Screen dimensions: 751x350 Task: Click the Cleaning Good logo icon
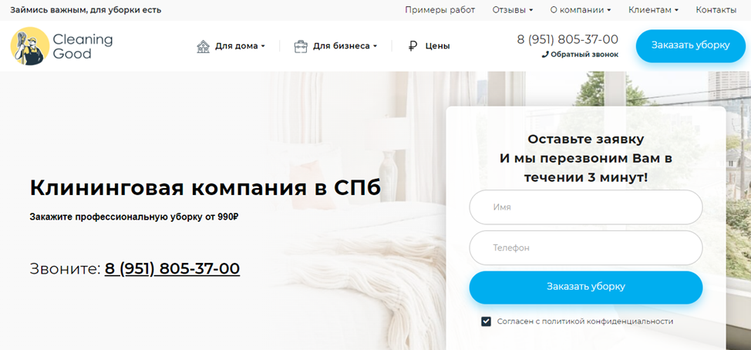tap(30, 46)
